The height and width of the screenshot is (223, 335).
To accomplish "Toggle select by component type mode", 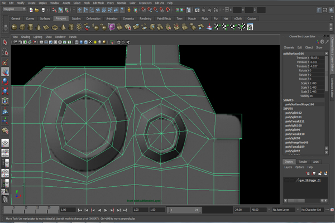I will (66, 10).
